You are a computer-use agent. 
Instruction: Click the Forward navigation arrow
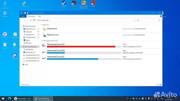pyautogui.click(x=25, y=20)
